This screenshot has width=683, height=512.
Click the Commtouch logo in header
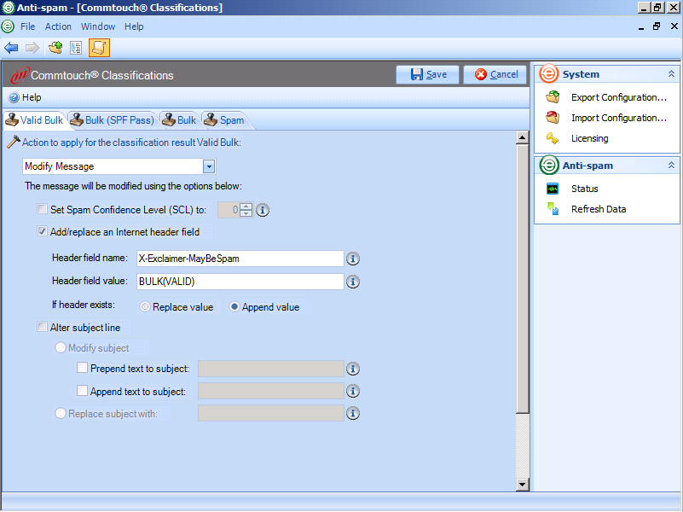[x=20, y=75]
